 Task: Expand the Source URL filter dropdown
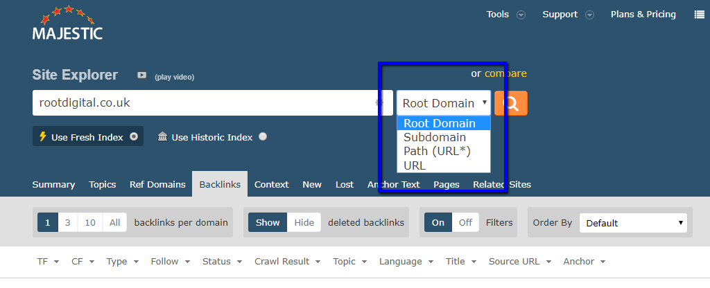click(x=520, y=261)
